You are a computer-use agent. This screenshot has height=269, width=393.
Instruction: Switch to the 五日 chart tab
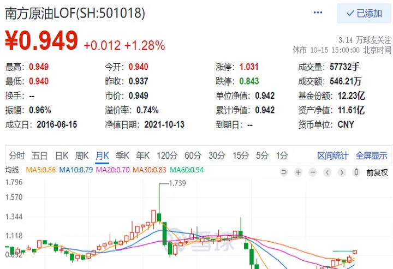pos(40,156)
